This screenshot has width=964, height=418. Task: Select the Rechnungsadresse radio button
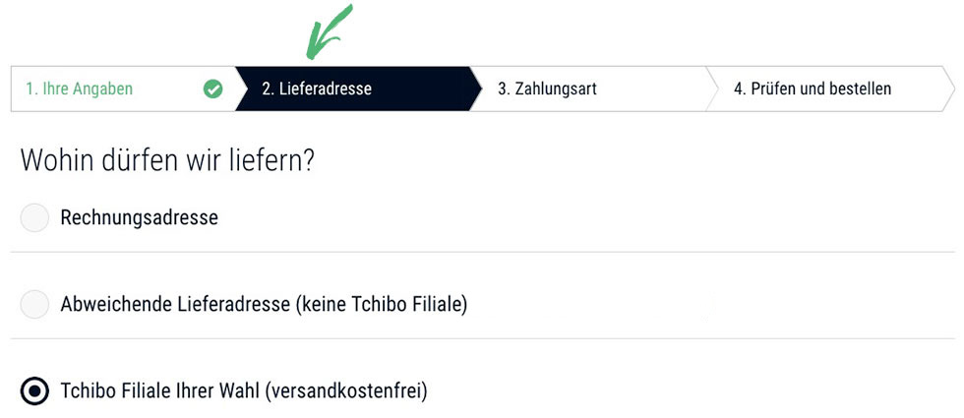tap(34, 217)
